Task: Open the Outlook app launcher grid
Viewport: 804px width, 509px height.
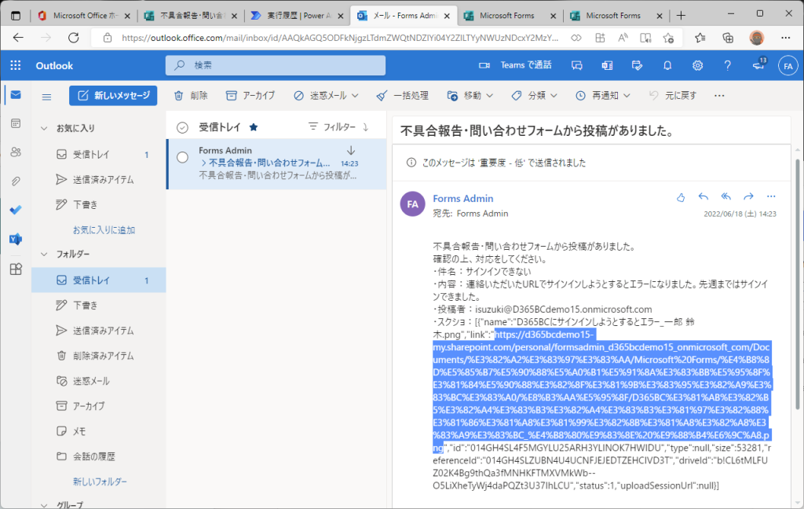Action: click(16, 65)
